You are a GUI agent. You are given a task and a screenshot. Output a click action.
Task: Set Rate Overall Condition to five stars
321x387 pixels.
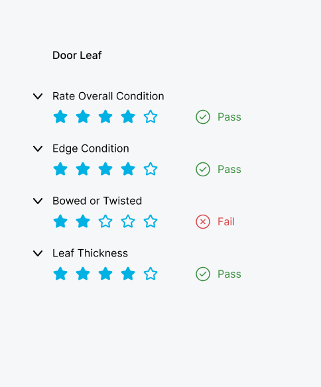(x=151, y=117)
